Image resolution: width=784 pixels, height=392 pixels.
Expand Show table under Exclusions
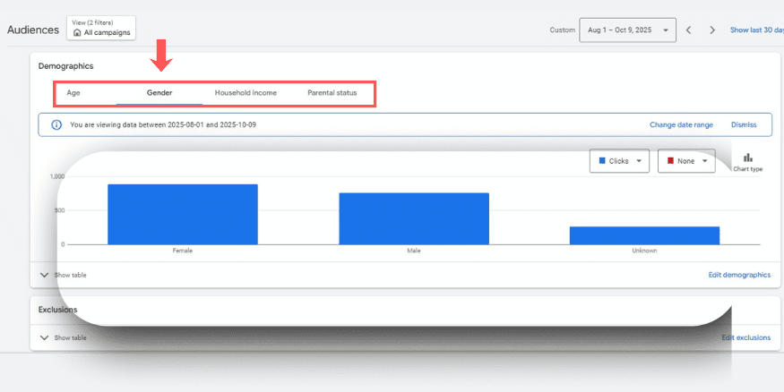63,337
